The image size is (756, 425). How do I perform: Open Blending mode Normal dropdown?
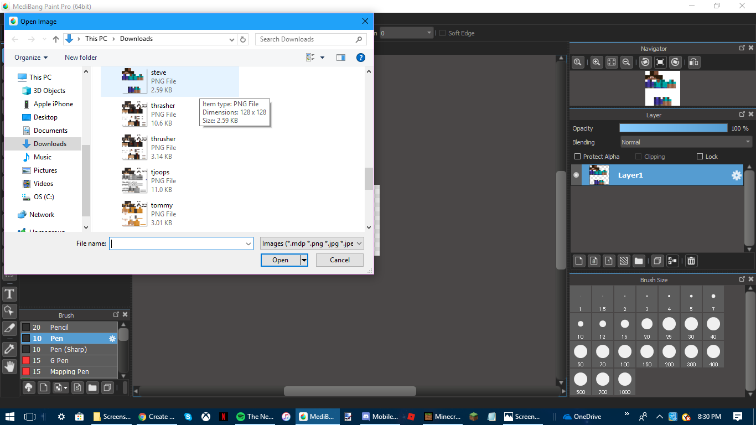[x=686, y=142]
